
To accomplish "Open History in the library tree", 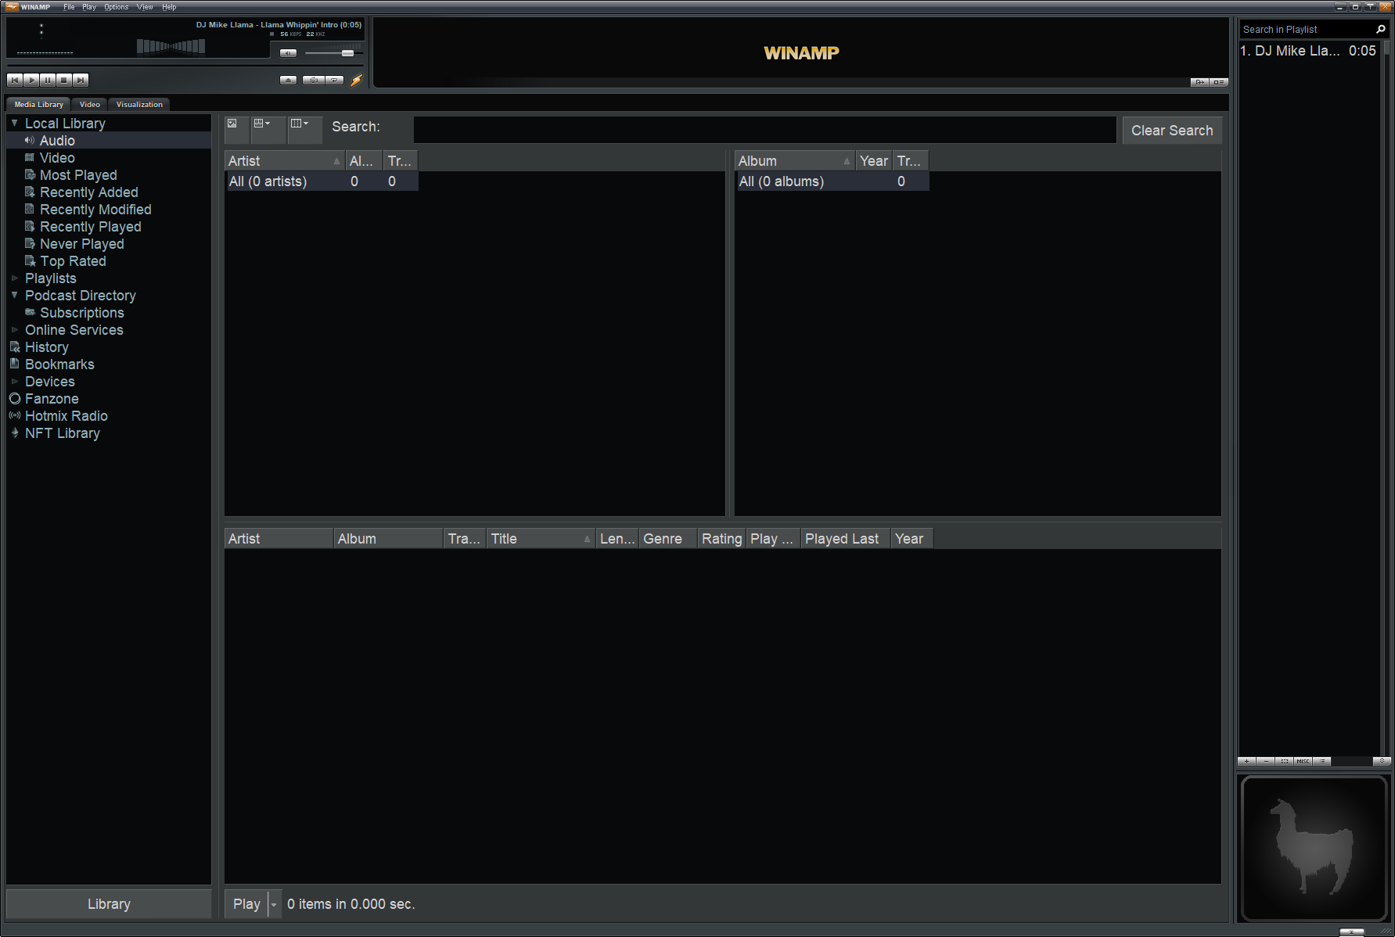I will click(x=46, y=347).
